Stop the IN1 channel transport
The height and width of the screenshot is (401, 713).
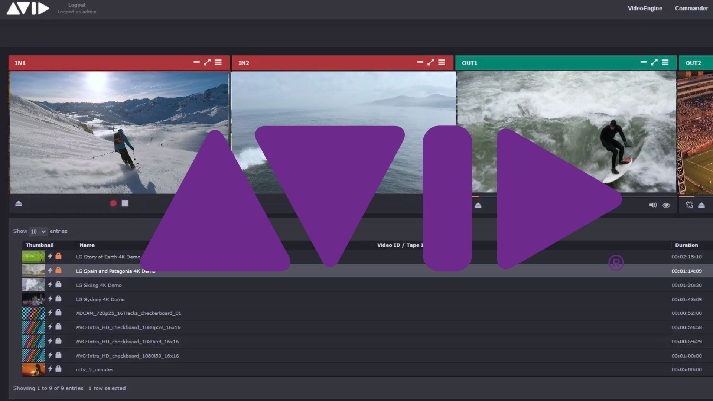pyautogui.click(x=125, y=203)
